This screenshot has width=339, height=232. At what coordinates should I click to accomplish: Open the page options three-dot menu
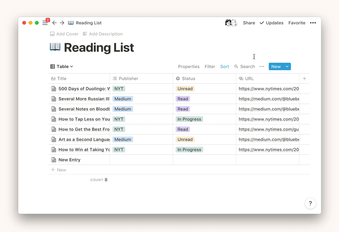[x=313, y=23]
